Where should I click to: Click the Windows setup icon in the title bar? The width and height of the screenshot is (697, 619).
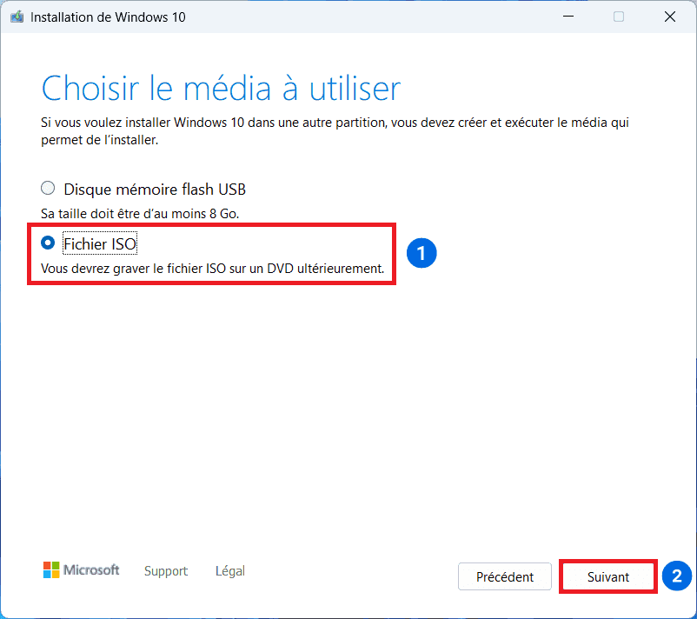point(17,17)
